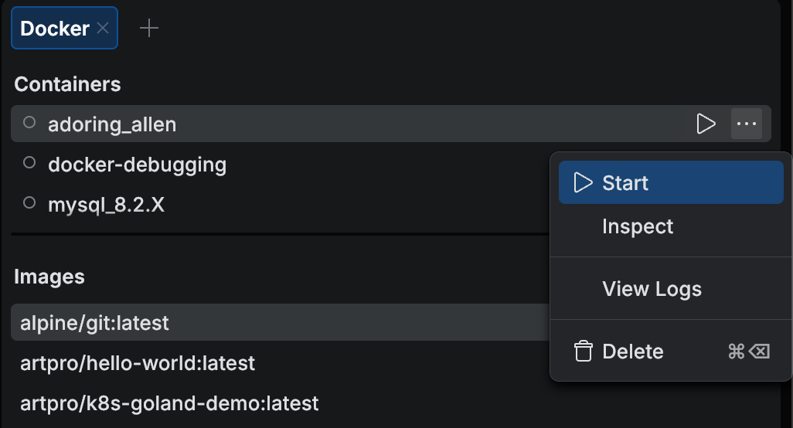
Task: Select the artpro/hello-world:latest image
Action: coord(138,362)
